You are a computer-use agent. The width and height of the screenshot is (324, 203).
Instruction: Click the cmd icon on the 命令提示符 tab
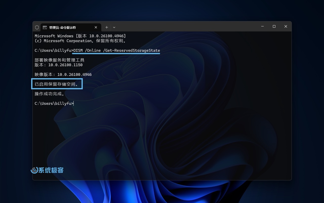pos(45,27)
